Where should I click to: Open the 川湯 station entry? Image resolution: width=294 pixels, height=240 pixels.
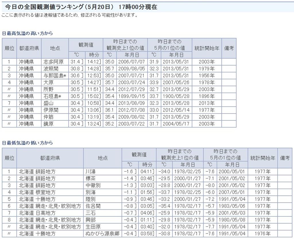(x=90, y=172)
